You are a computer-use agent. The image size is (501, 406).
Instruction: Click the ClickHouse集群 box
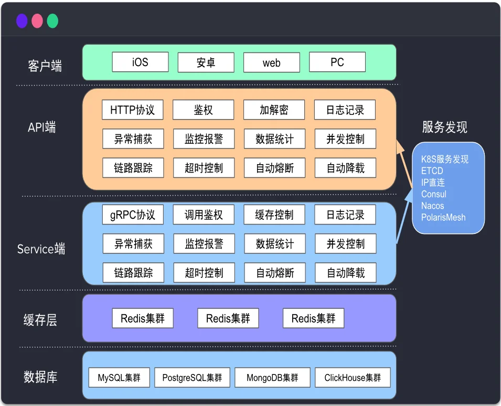353,378
